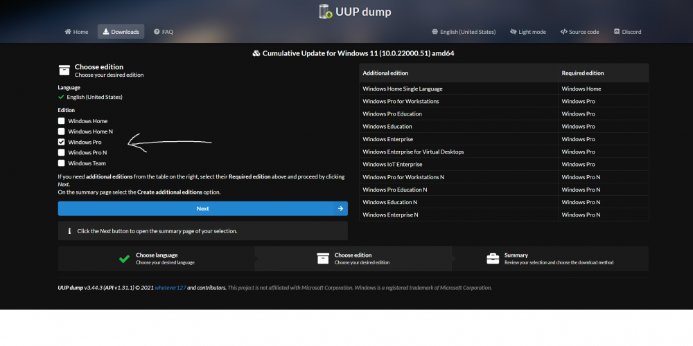Screen dimensions: 693x346
Task: Open the Discord link
Action: click(x=628, y=32)
